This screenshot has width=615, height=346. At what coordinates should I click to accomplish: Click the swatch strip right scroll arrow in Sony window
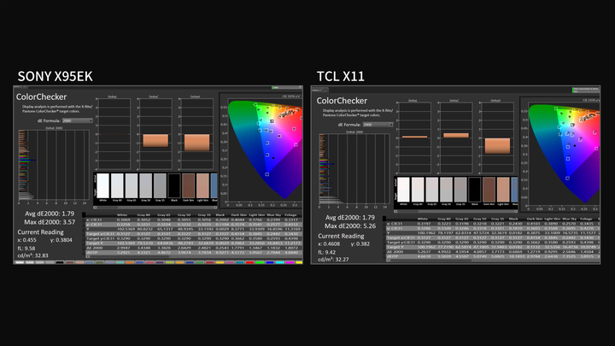pos(216,207)
